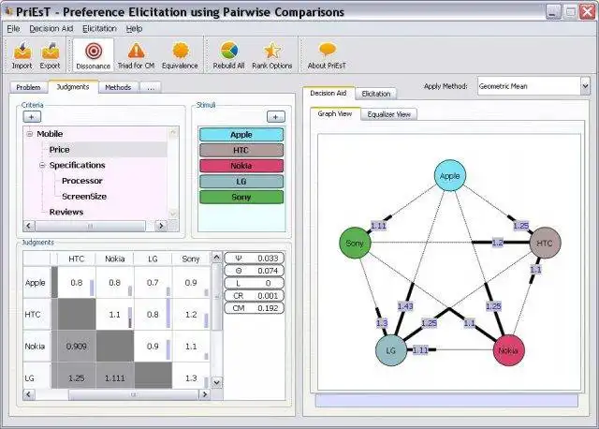Click the Apple stimulus swatch
599x429 pixels.
click(x=241, y=135)
